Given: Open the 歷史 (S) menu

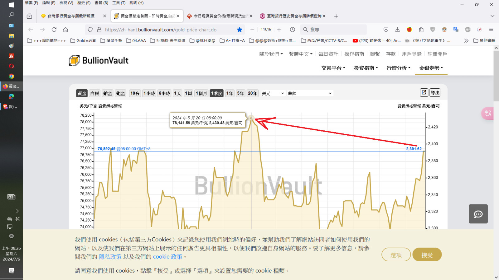Looking at the screenshot, I should click(x=84, y=3).
